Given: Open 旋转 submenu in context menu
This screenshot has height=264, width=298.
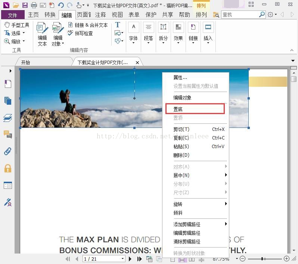Looking at the screenshot, I should [196, 204].
